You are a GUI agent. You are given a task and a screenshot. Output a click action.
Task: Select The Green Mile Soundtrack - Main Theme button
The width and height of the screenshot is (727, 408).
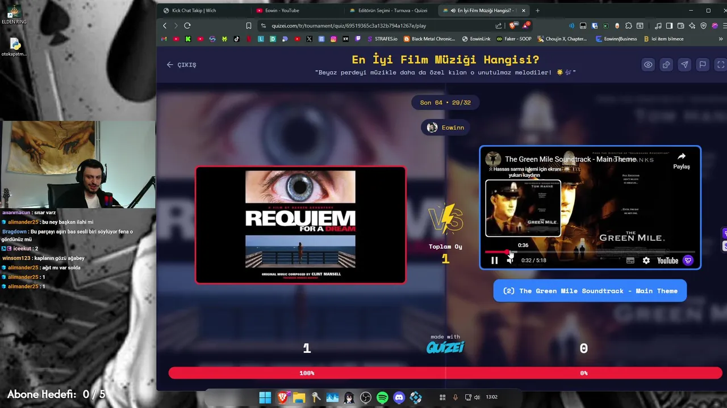coord(590,291)
